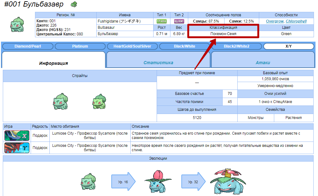Select the Black/White version tab
This screenshot has height=196, width=318.
tap(184, 46)
